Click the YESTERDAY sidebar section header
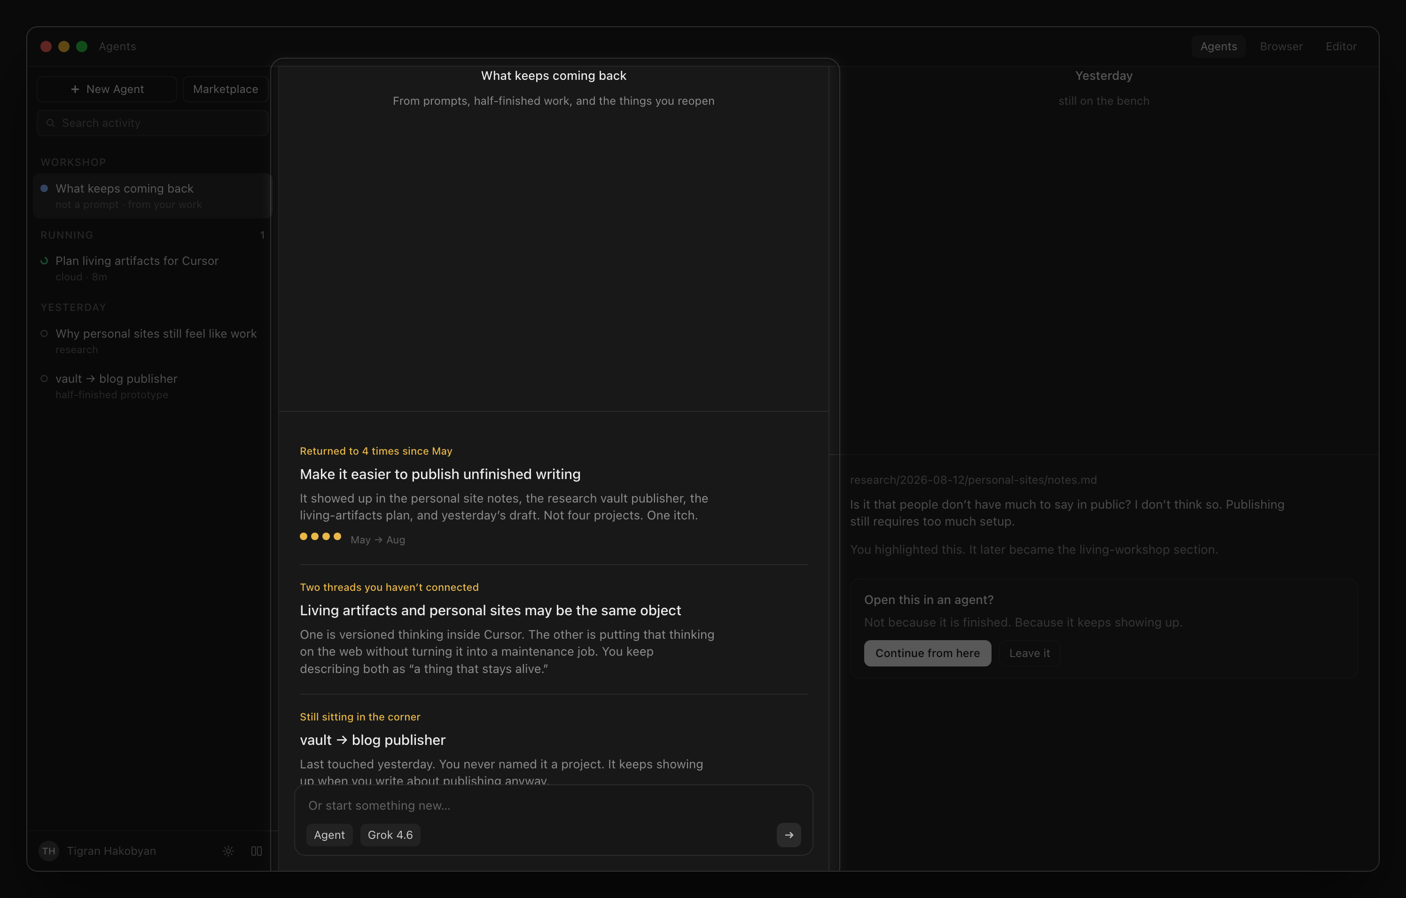 tap(74, 308)
